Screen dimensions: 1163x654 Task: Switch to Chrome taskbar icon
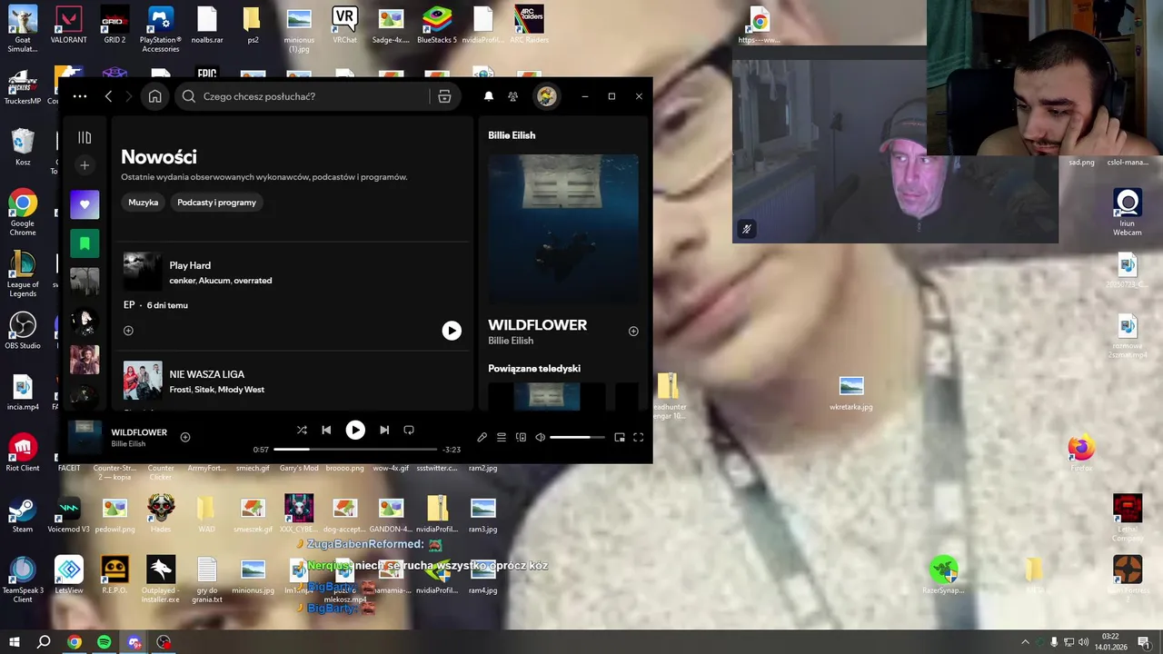pos(75,642)
